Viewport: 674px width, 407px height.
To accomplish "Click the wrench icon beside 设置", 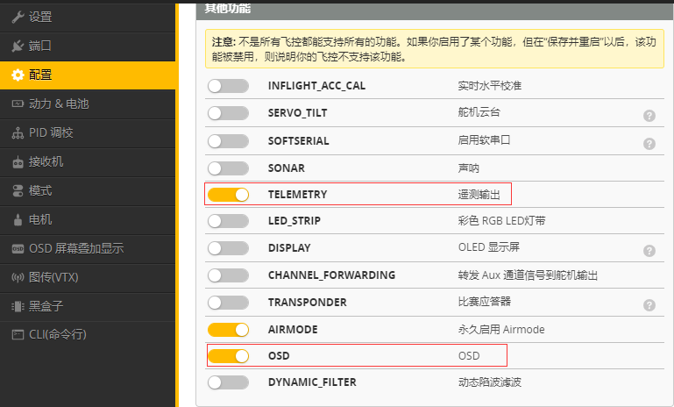I will tap(18, 17).
